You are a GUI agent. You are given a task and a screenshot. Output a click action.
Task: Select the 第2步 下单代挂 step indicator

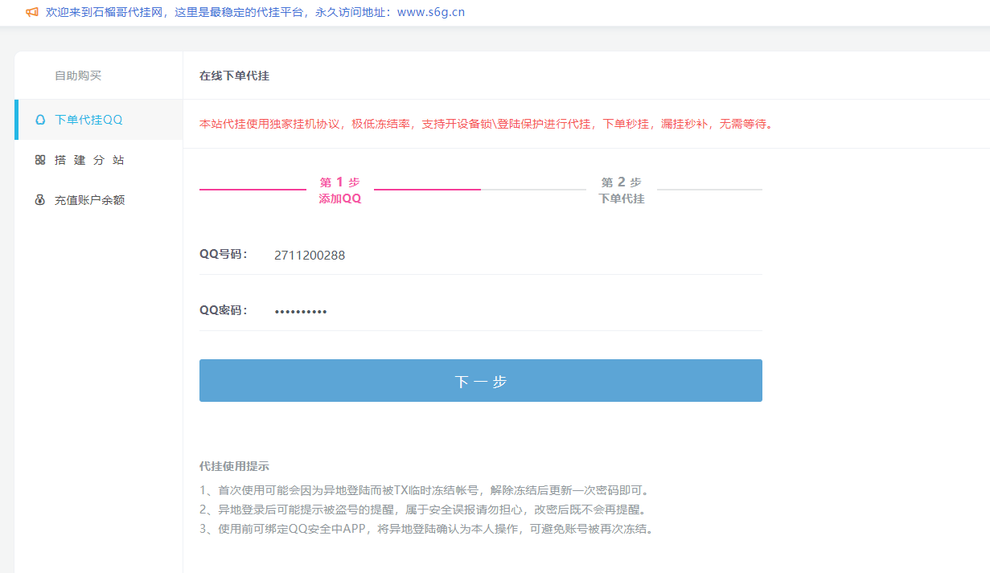[622, 190]
